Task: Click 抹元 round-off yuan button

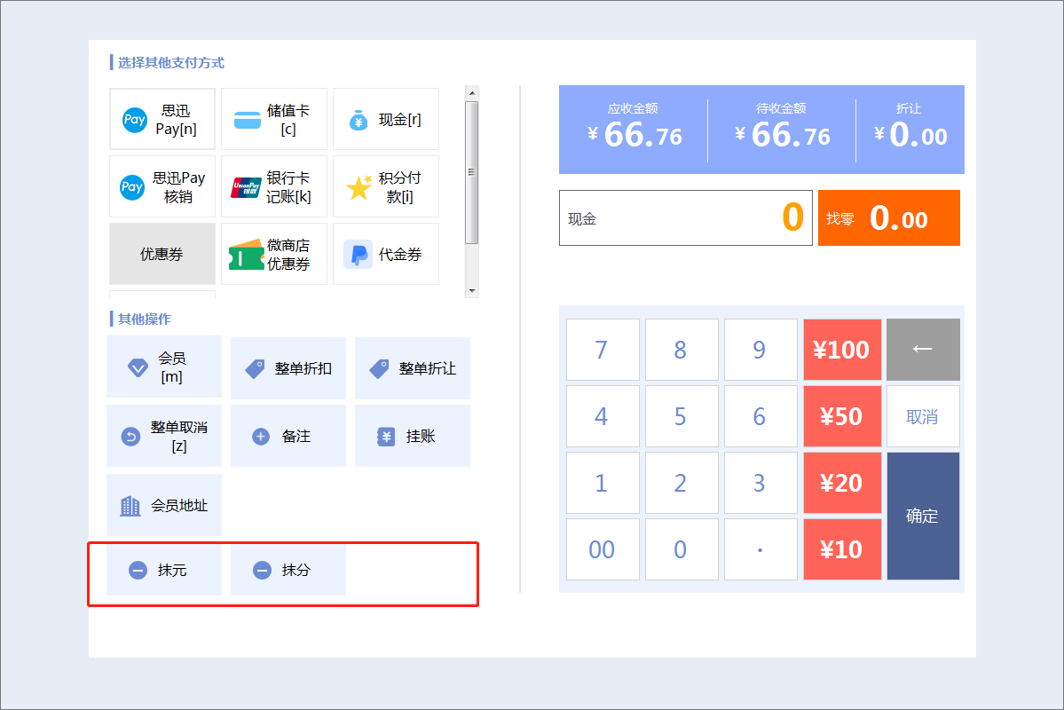Action: 164,570
